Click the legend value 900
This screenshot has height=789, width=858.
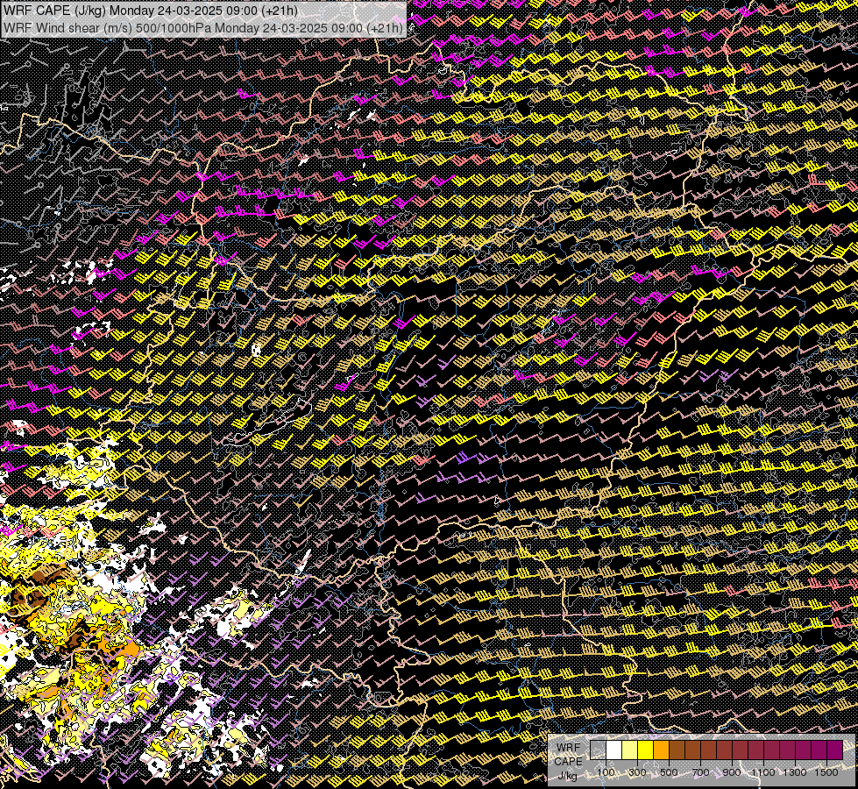pyautogui.click(x=732, y=772)
